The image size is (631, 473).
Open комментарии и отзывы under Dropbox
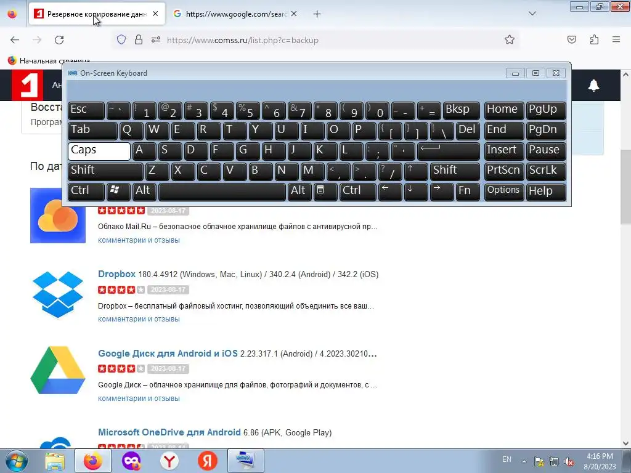[139, 319]
